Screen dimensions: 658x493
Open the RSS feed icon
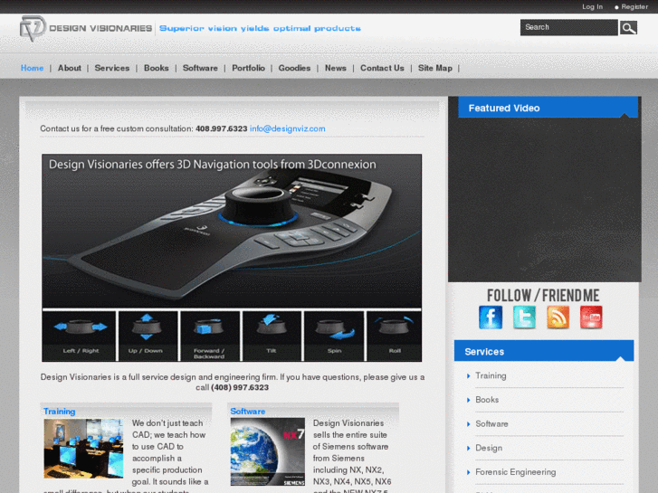tap(558, 318)
